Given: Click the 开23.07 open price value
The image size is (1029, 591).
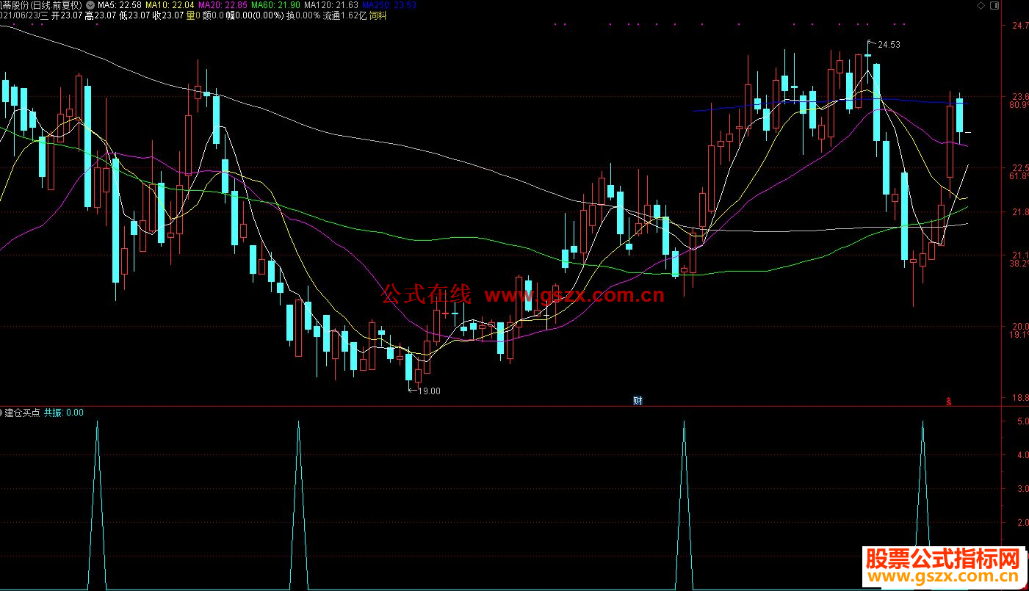Looking at the screenshot, I should point(68,15).
